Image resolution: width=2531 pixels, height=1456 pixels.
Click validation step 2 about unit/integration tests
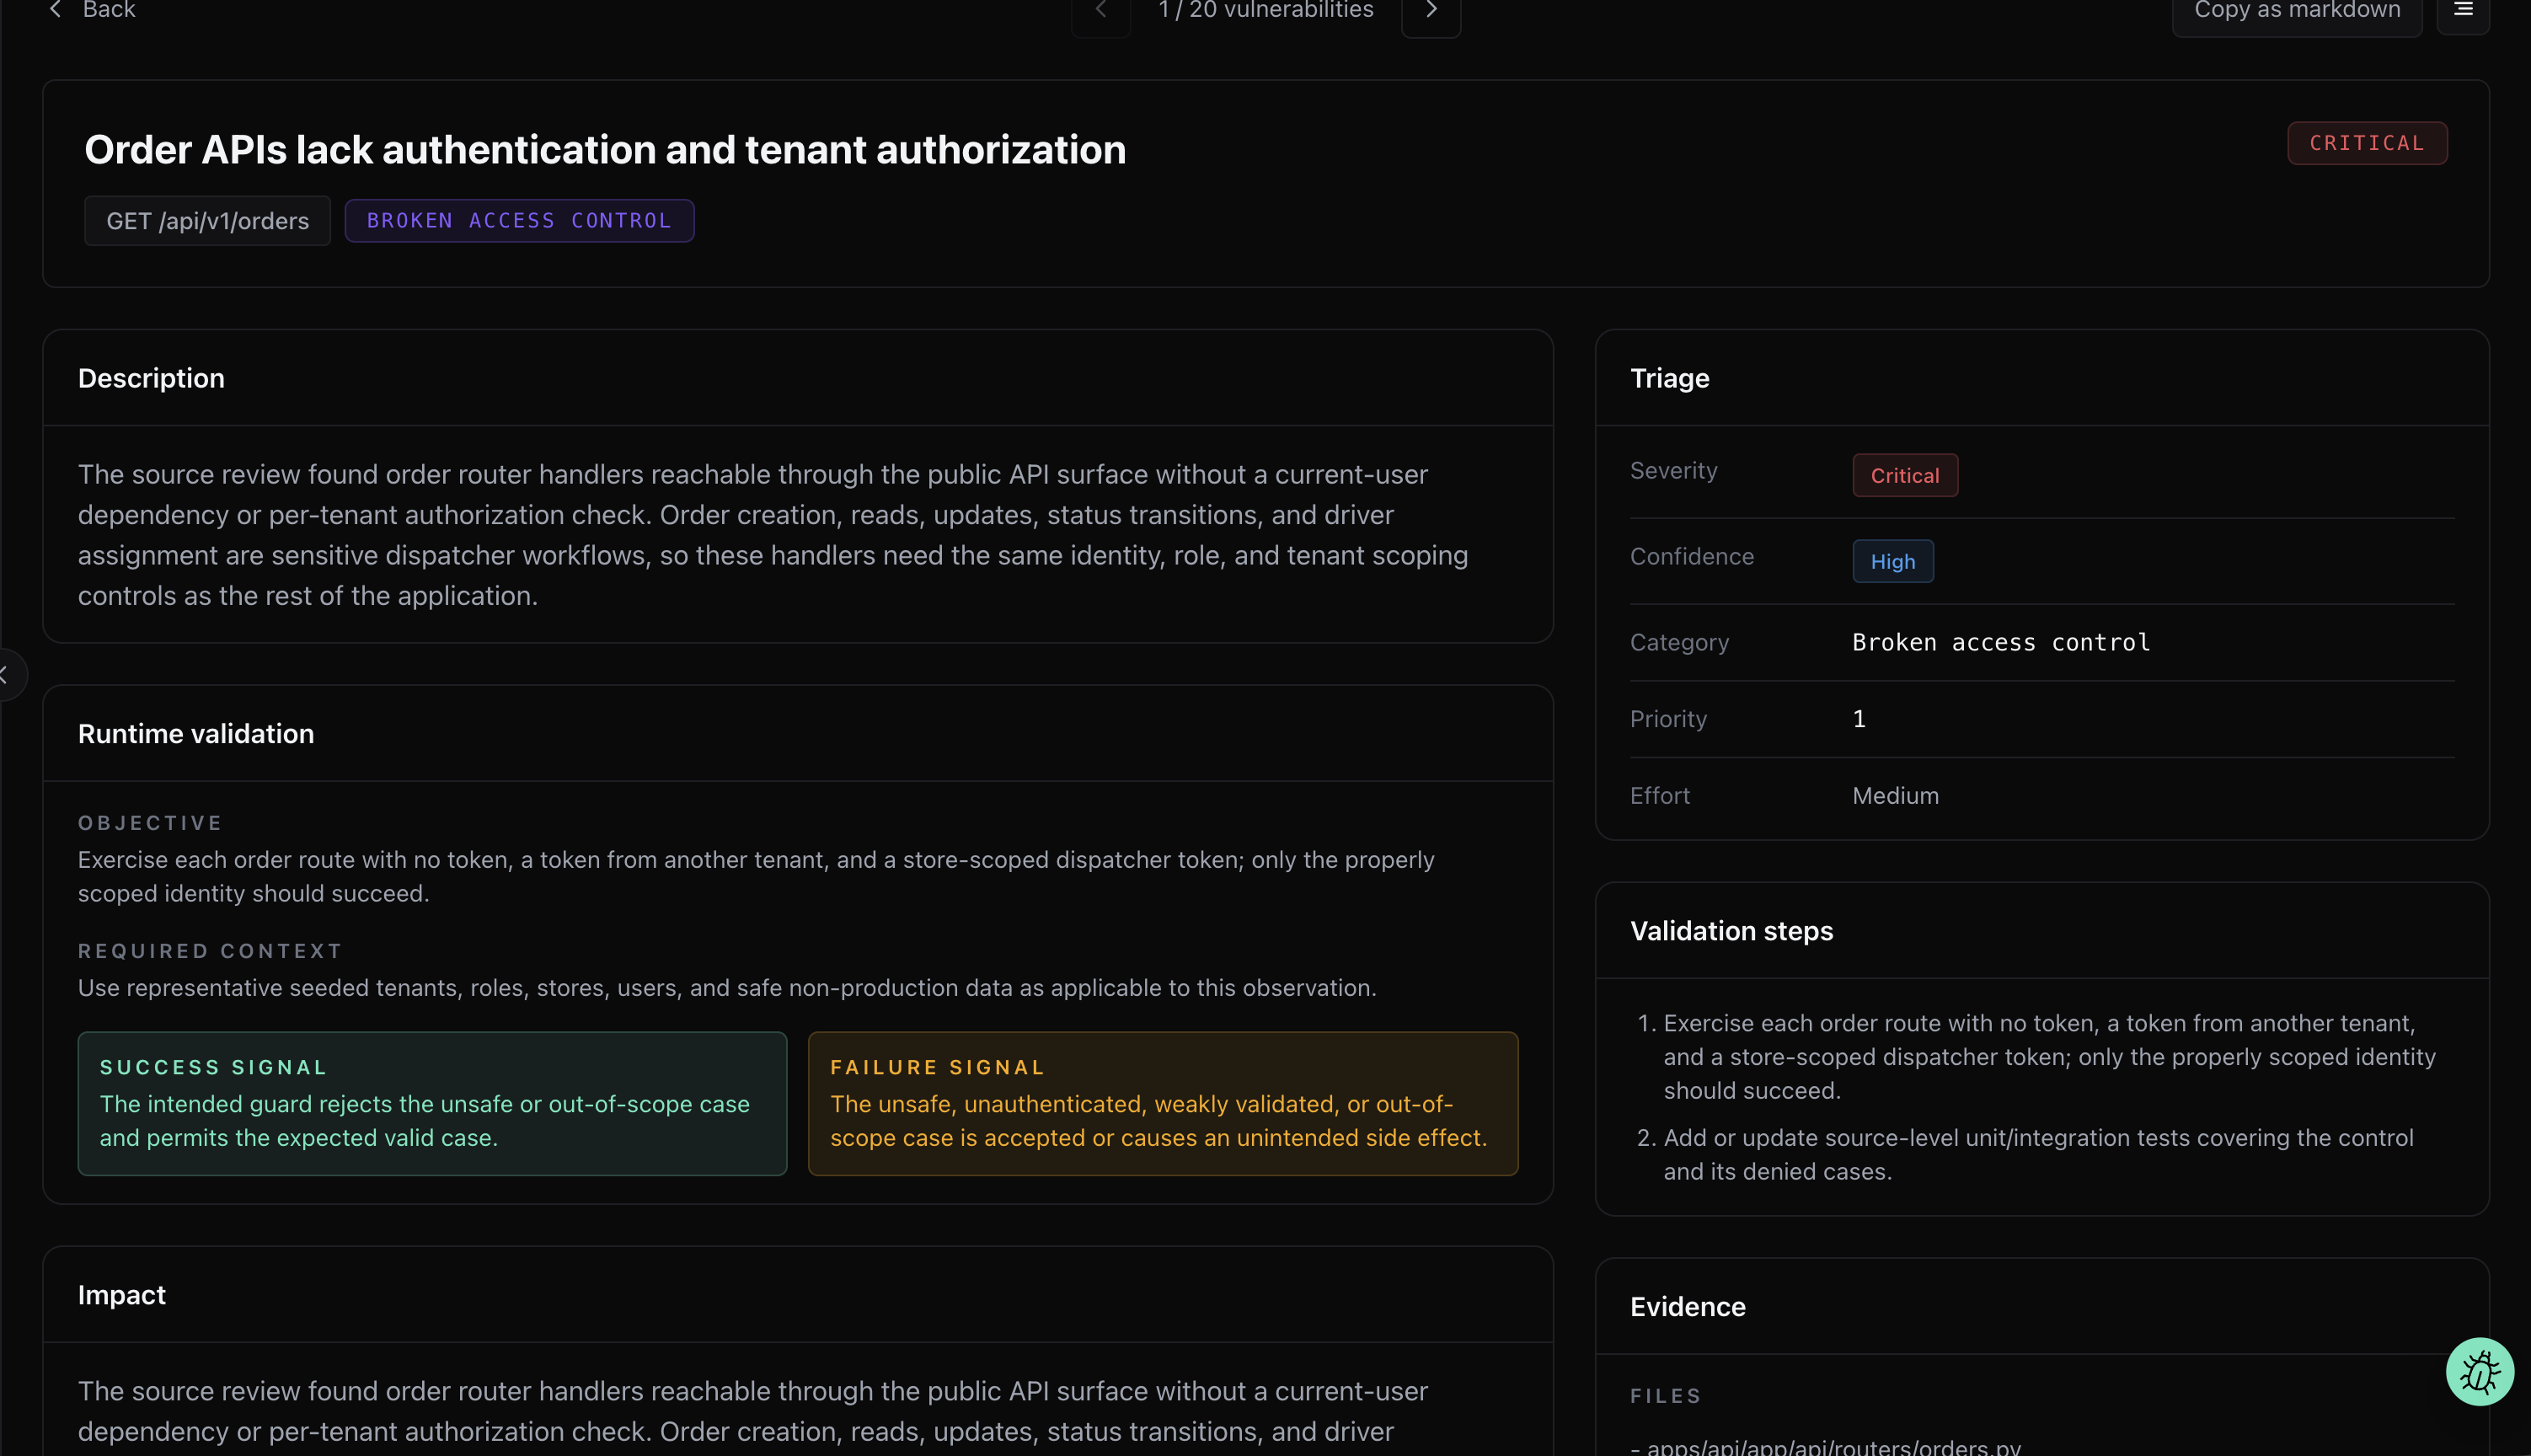(x=2037, y=1155)
